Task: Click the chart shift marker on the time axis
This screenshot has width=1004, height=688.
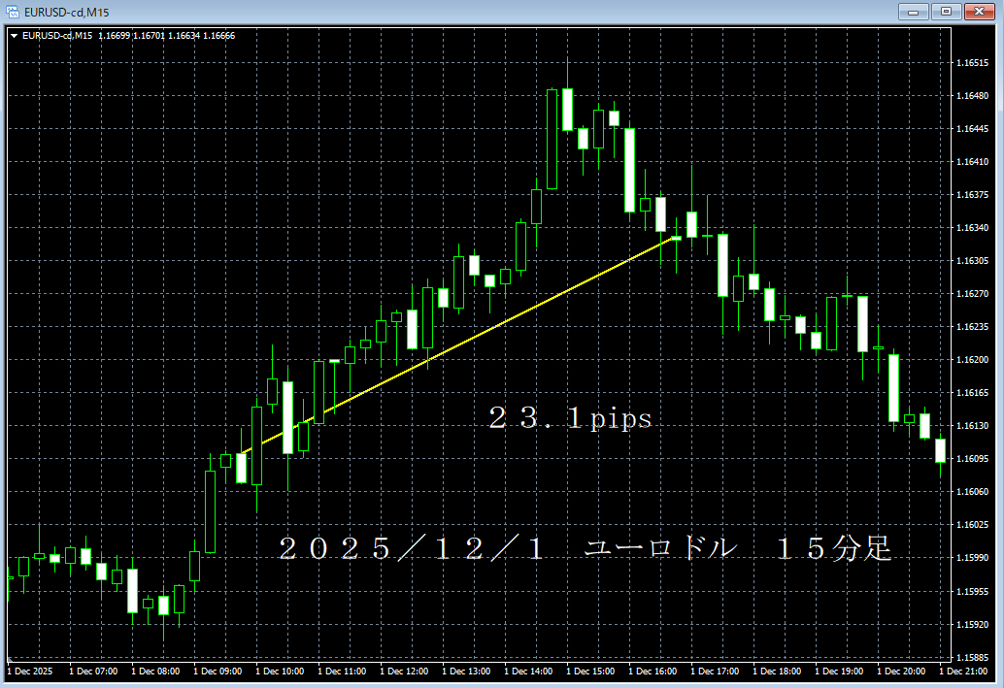Action: click(x=10, y=659)
